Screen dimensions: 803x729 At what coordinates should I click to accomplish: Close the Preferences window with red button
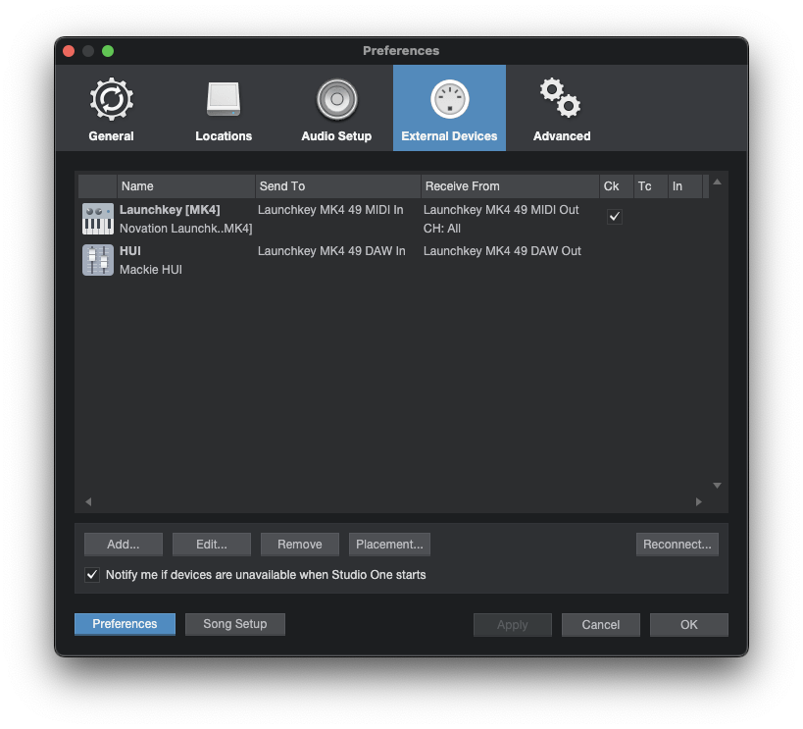click(x=69, y=51)
